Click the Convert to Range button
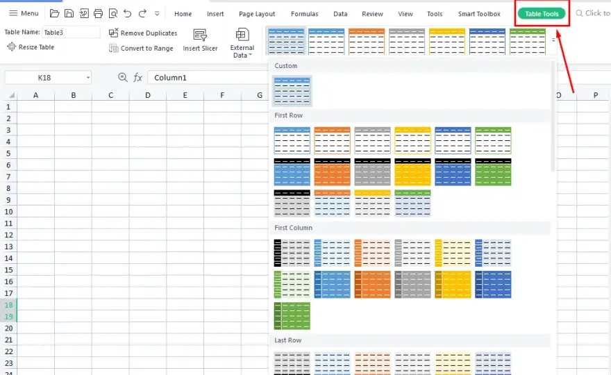611x375 pixels. click(x=141, y=48)
